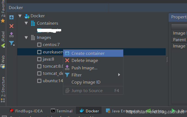Viewport: 187px width, 117px height.
Task: Check the centos:7 image checkbox
Action: point(39,45)
